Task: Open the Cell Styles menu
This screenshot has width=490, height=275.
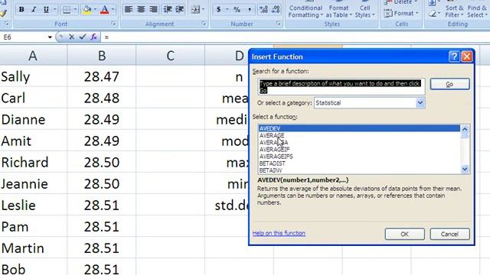Action: (x=364, y=11)
